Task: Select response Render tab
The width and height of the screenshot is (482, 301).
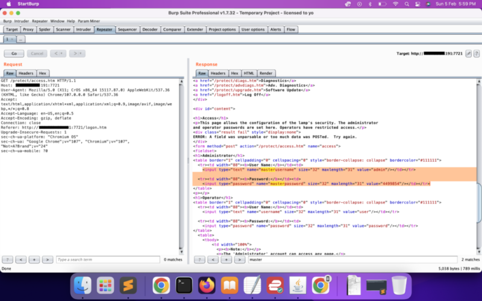Action: click(x=266, y=73)
